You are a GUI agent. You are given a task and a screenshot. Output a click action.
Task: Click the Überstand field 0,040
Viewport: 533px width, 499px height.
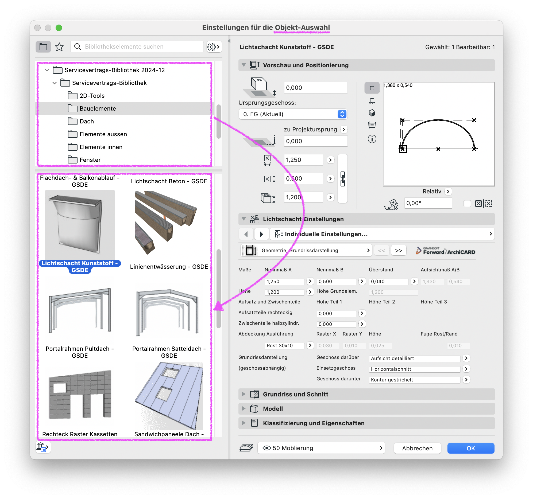point(389,281)
